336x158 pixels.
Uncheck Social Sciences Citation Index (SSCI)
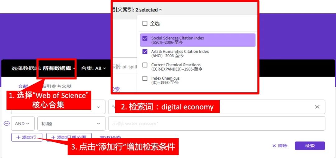click(145, 38)
